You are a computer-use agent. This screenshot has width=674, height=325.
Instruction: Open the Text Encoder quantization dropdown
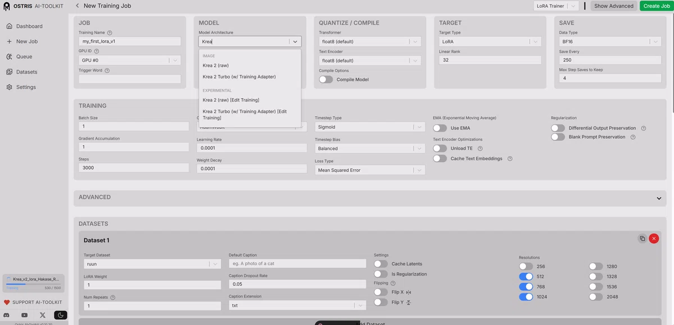click(370, 61)
